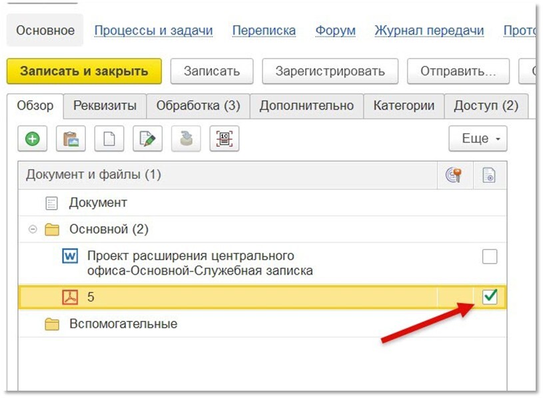Check the box for Проект расширения file
The image size is (543, 398).
click(x=490, y=256)
